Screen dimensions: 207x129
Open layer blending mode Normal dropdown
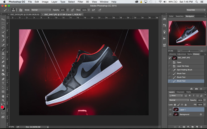point(179,100)
